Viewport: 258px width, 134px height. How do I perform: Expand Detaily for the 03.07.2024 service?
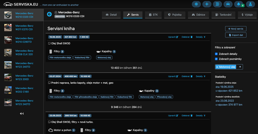[200, 76]
